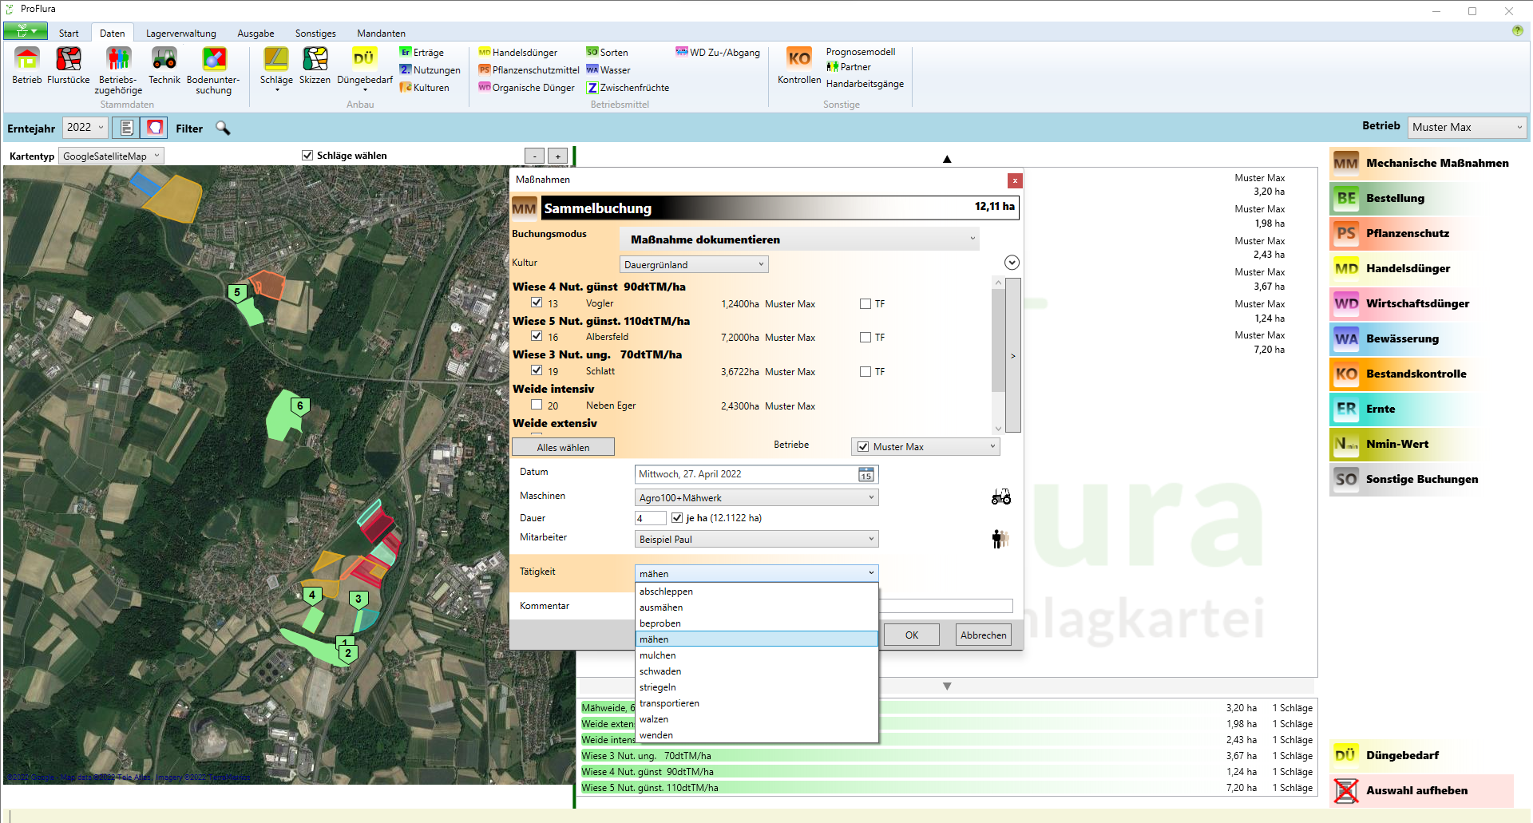Screen dimensions: 1533x823
Task: Open the Kultur Dauergrünland dropdown
Action: 693,264
